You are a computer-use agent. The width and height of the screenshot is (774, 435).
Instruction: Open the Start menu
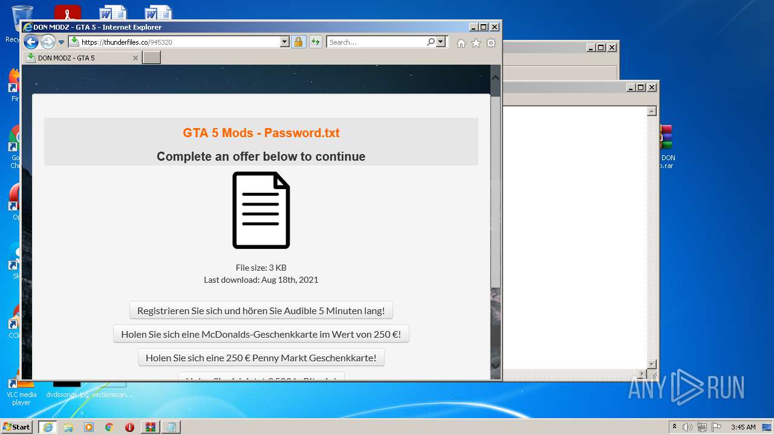pos(17,427)
